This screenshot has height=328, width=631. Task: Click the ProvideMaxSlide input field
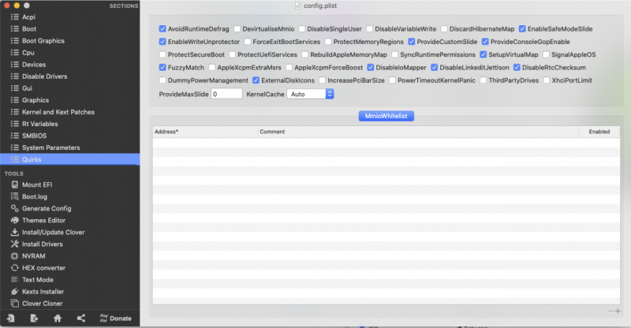[226, 94]
